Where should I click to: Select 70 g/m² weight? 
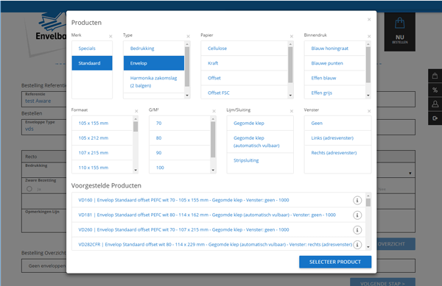(180, 124)
